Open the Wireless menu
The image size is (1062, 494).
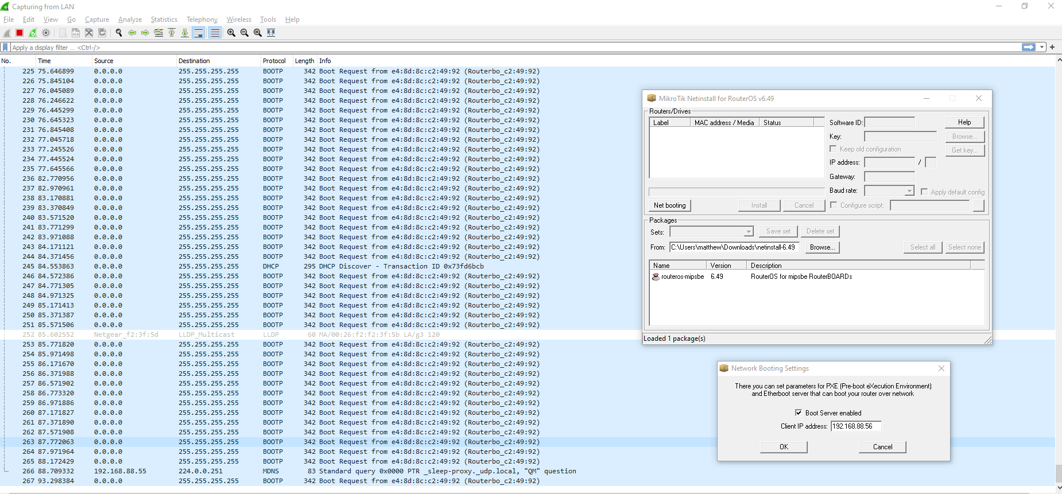(239, 20)
